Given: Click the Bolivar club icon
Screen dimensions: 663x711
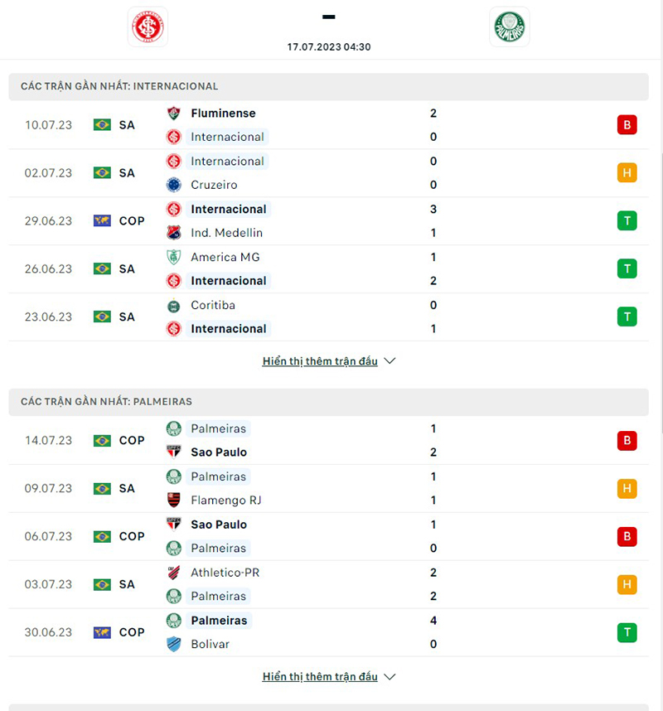Looking at the screenshot, I should pyautogui.click(x=175, y=644).
